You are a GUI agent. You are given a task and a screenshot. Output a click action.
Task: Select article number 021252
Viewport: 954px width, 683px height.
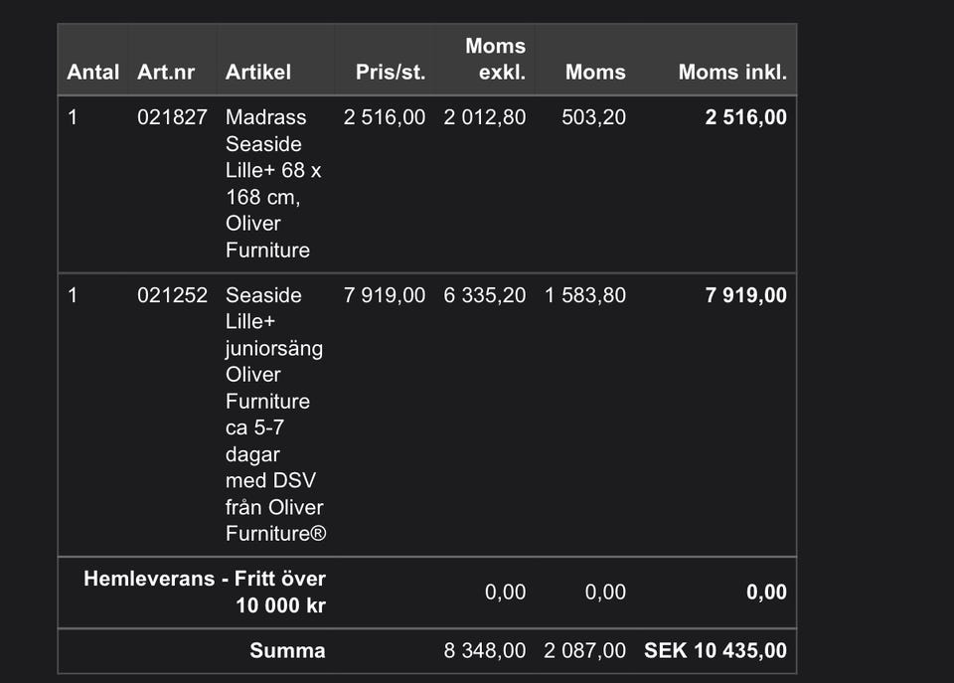[172, 295]
